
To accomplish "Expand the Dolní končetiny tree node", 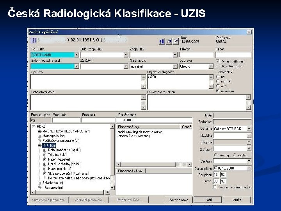I will 44,150.
